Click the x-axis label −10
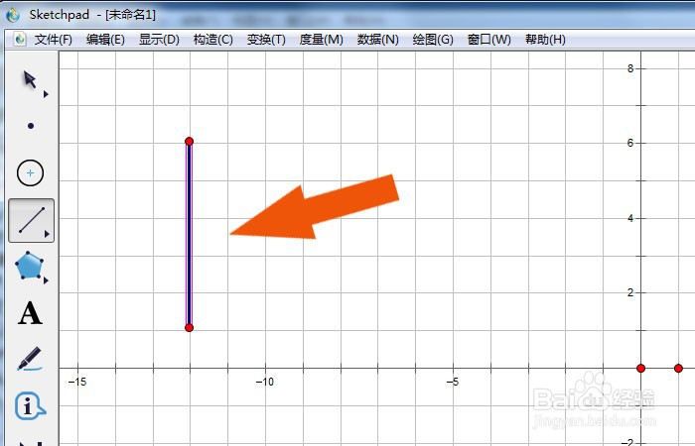 pyautogui.click(x=265, y=382)
